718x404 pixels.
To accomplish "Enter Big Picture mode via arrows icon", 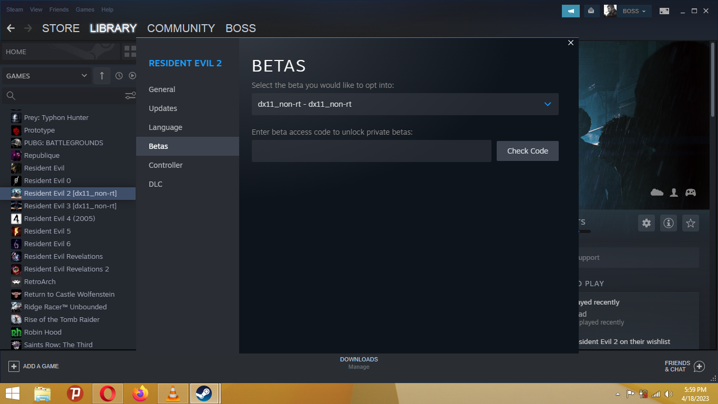I will (664, 11).
